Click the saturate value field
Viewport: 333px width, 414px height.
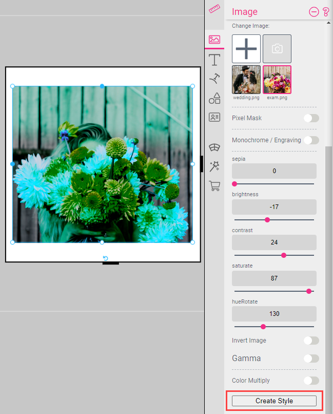[x=274, y=278]
